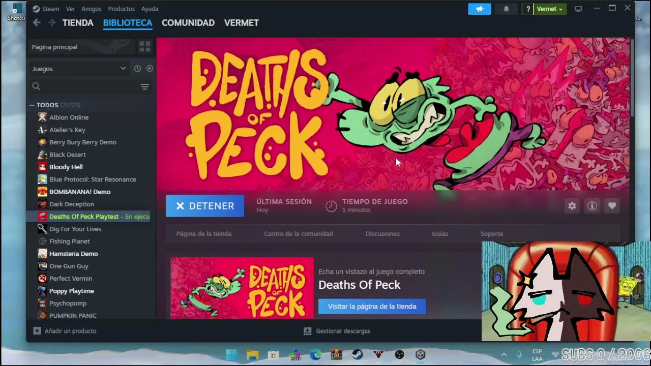Toggle ready-to-play games filter

point(150,69)
